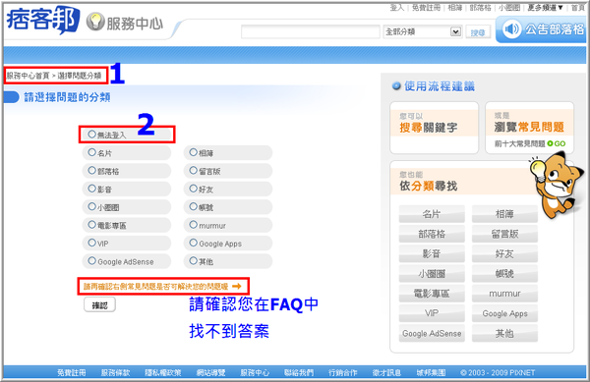Click 留言版 button under 依分類尋找
The width and height of the screenshot is (590, 382).
pos(504,234)
